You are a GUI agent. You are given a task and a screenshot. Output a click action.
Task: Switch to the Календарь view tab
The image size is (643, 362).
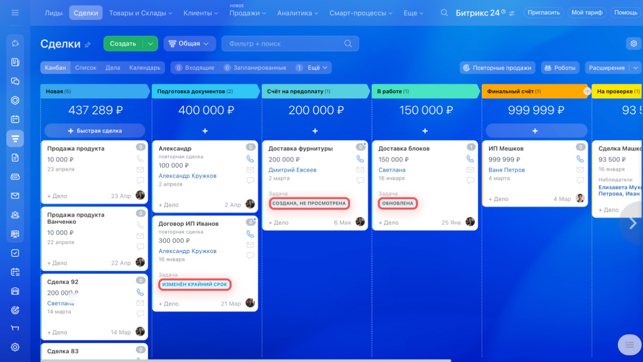pyautogui.click(x=145, y=67)
